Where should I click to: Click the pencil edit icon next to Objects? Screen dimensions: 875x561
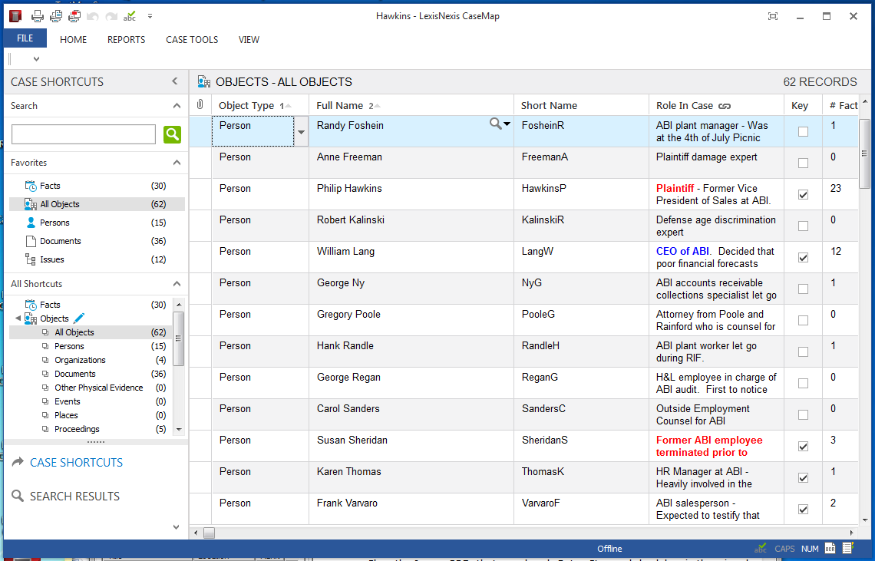[79, 318]
